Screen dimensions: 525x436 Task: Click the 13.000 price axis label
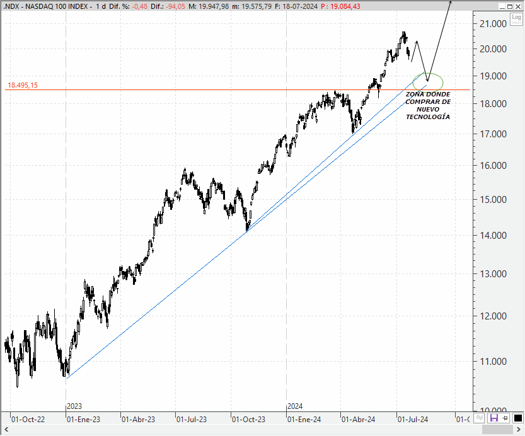tap(493, 274)
